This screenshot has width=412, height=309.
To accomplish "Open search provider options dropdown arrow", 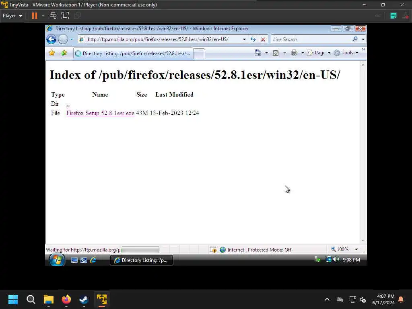I will [363, 39].
